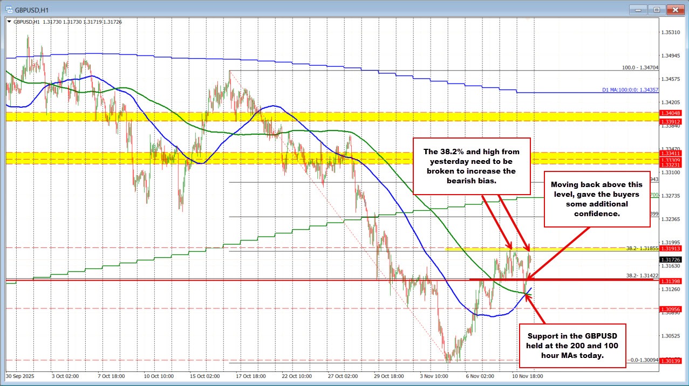Click the chart window icon in the title bar

pos(8,9)
